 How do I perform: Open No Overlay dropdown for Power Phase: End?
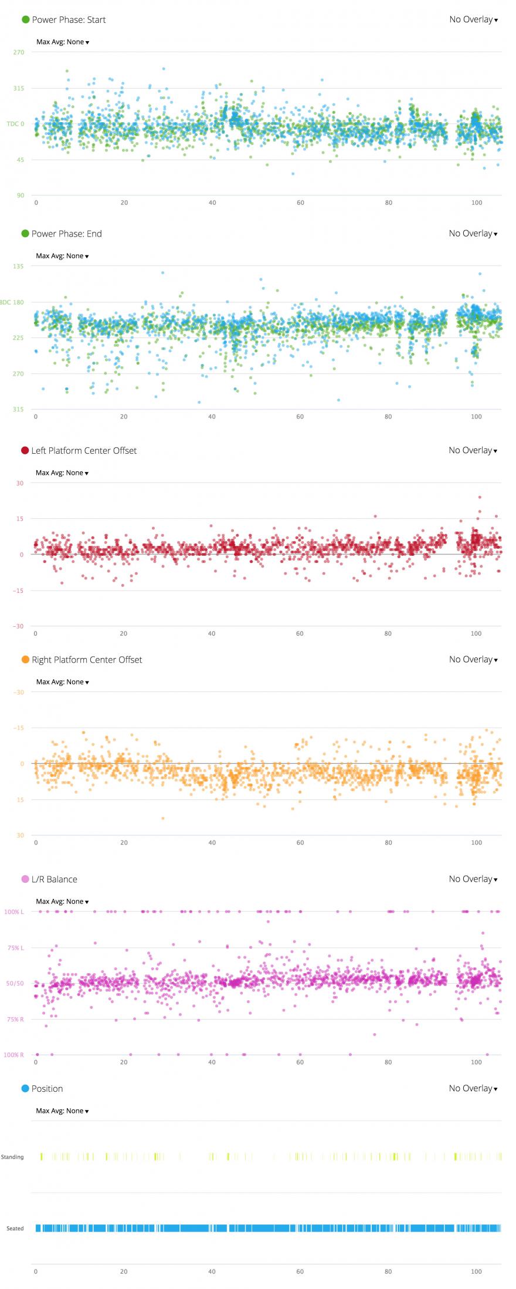(473, 234)
